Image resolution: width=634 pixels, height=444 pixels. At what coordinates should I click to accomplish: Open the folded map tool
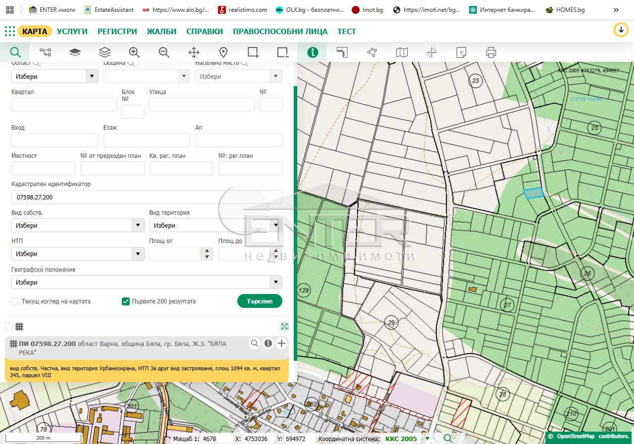(x=402, y=52)
